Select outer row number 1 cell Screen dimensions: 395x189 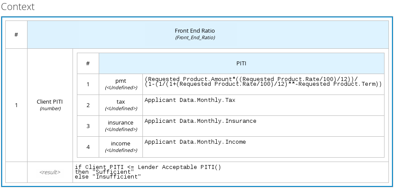click(16, 105)
